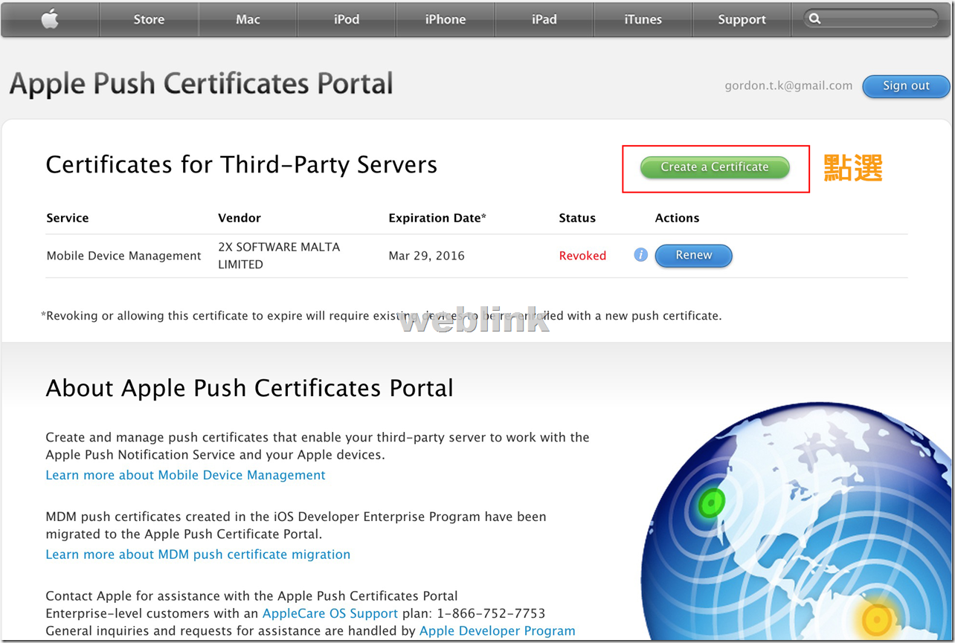Click the Certificates for Third-Party Servers heading

(241, 164)
